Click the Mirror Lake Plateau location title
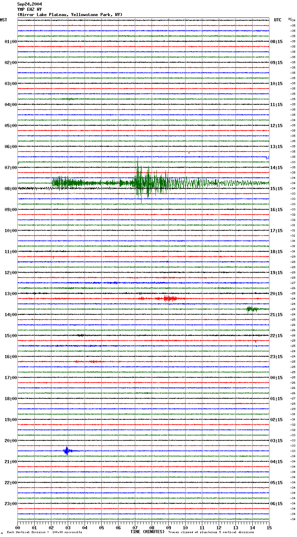 click(x=70, y=15)
